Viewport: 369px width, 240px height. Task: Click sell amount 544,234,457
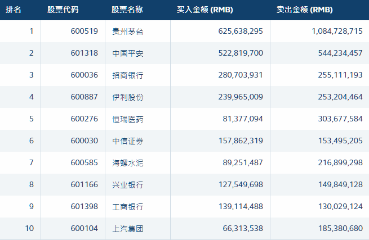click(x=340, y=53)
